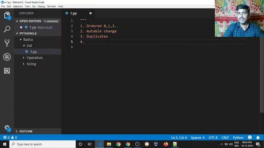Click line number 6 in gutter

coord(72,47)
